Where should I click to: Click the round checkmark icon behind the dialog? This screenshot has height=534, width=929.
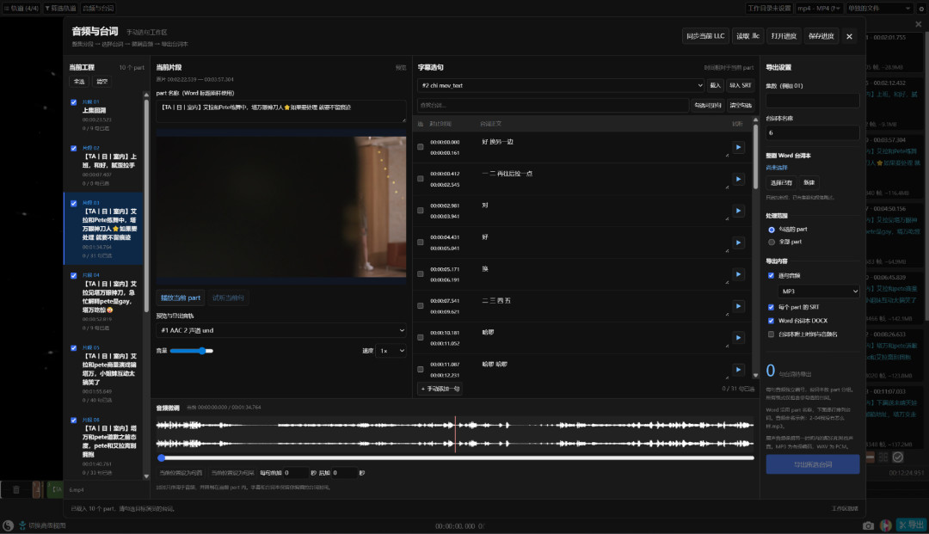click(898, 457)
